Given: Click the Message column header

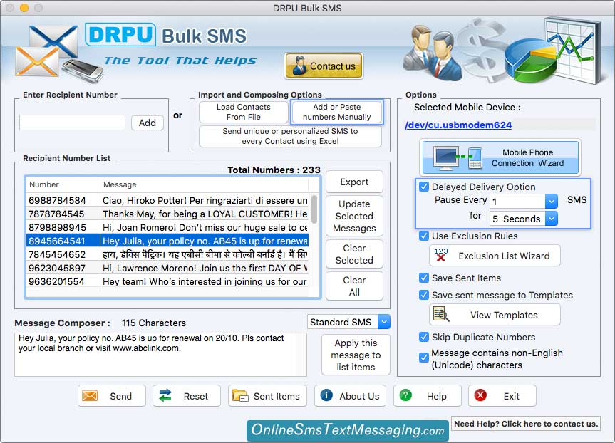Looking at the screenshot, I should (x=204, y=184).
